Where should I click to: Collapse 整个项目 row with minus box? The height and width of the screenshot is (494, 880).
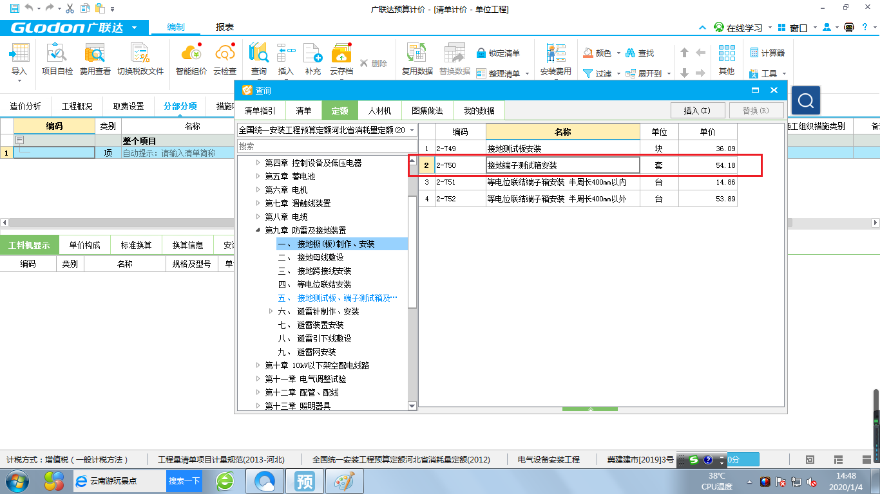(20, 140)
